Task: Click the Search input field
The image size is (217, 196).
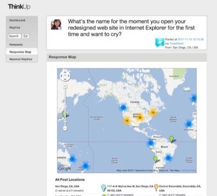Action: tap(14, 36)
